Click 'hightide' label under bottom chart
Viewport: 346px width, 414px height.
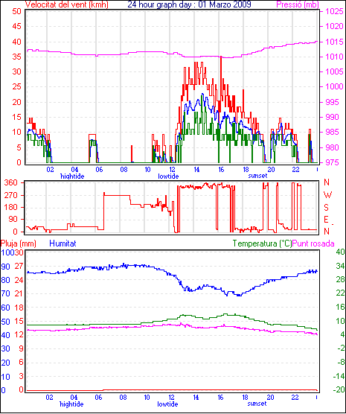71,404
